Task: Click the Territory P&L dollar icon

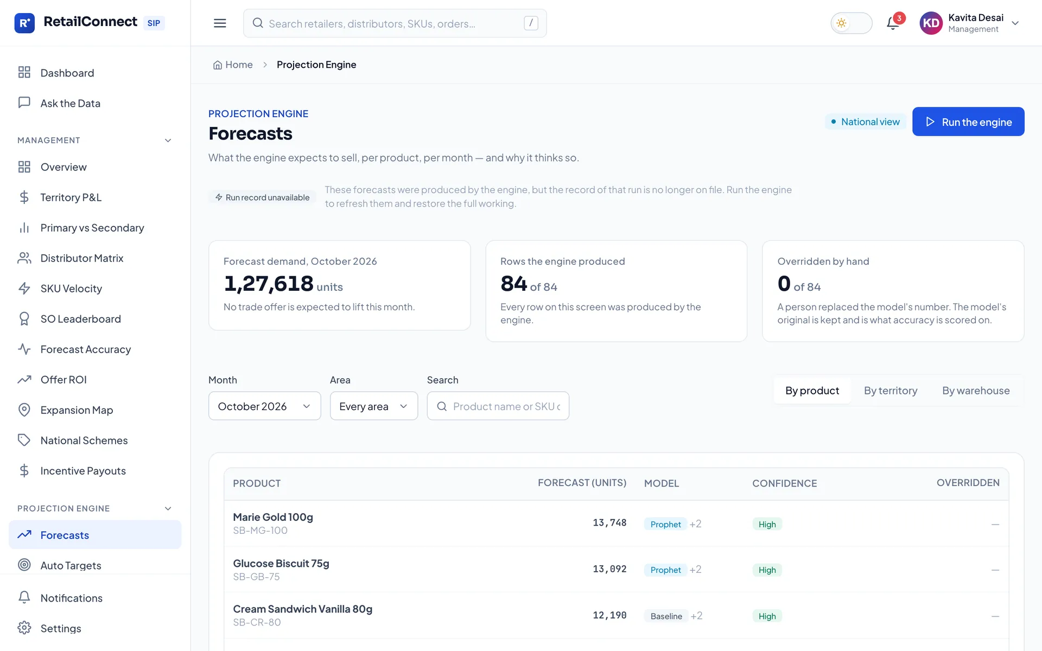Action: tap(24, 197)
